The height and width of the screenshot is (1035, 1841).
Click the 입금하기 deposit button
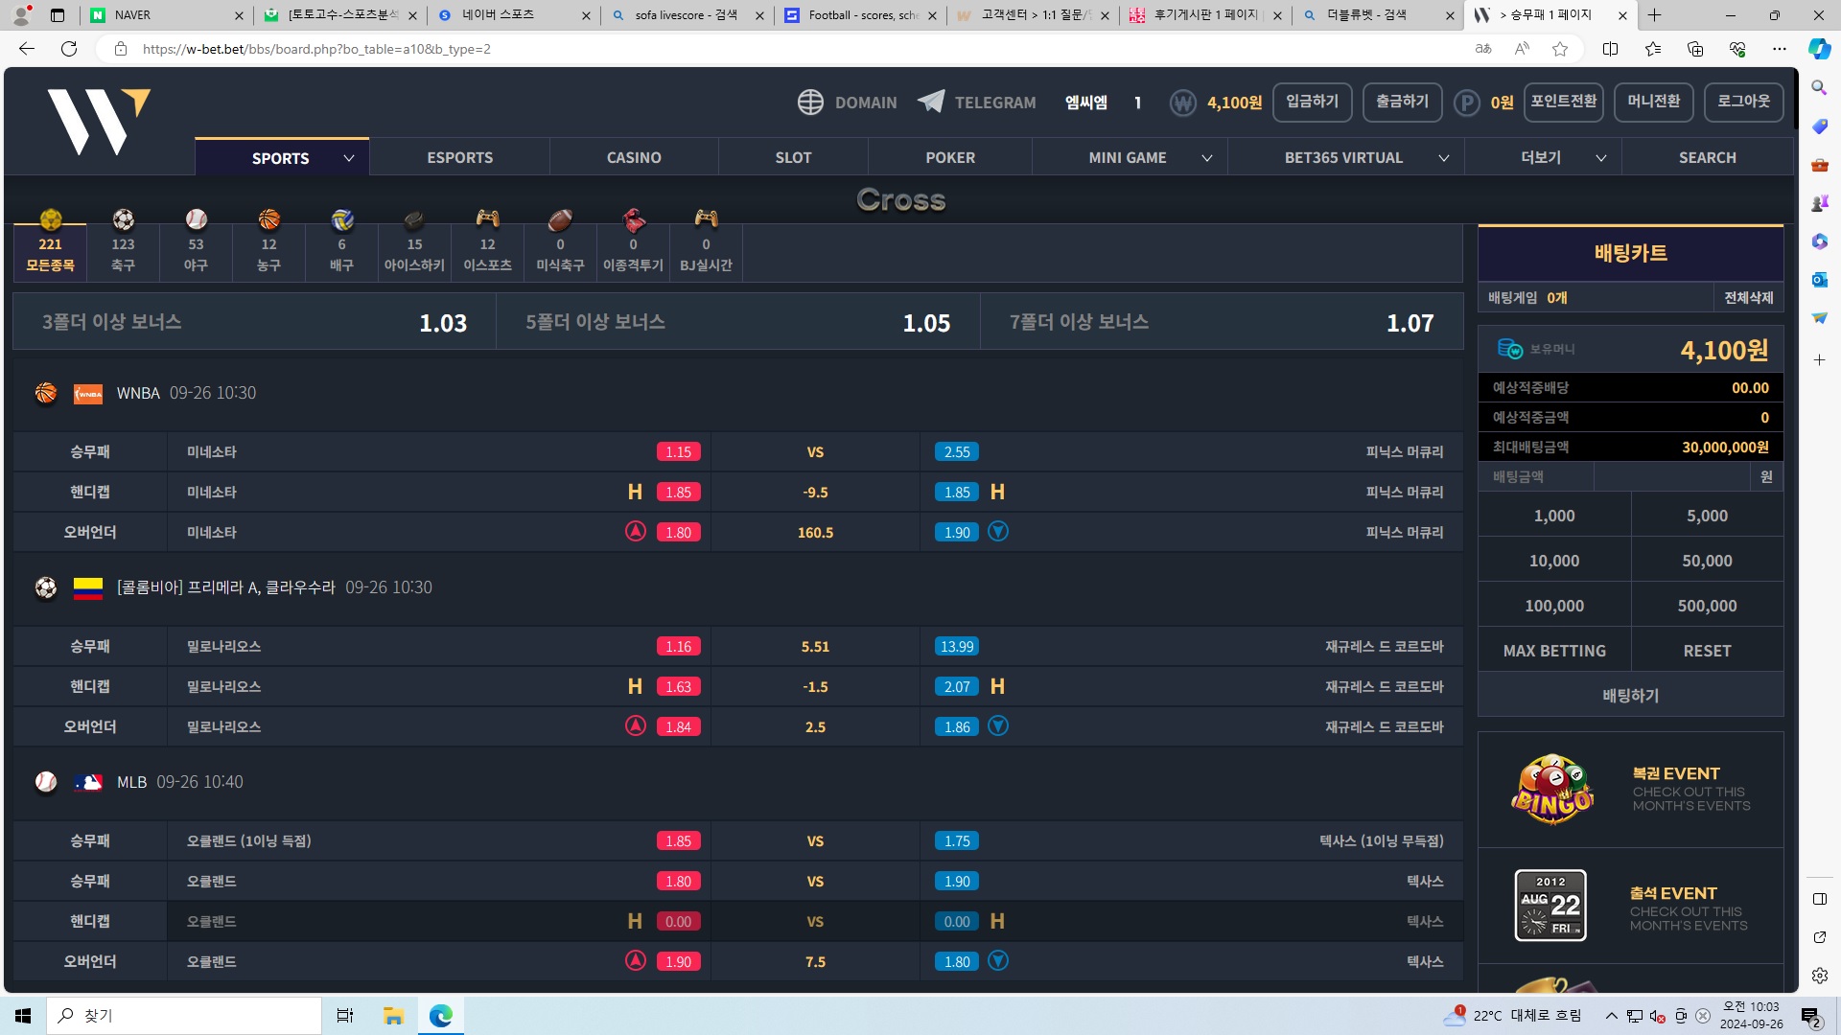click(x=1312, y=102)
